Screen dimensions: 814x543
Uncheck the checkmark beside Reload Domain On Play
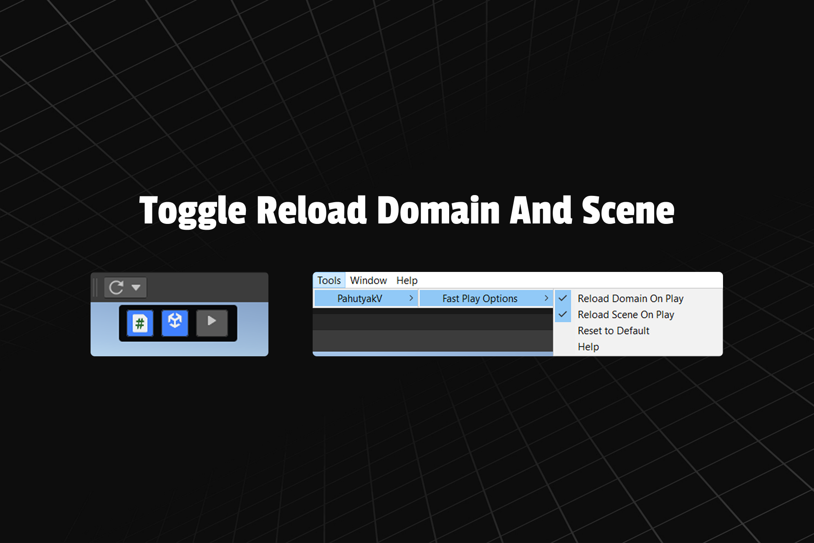click(563, 298)
